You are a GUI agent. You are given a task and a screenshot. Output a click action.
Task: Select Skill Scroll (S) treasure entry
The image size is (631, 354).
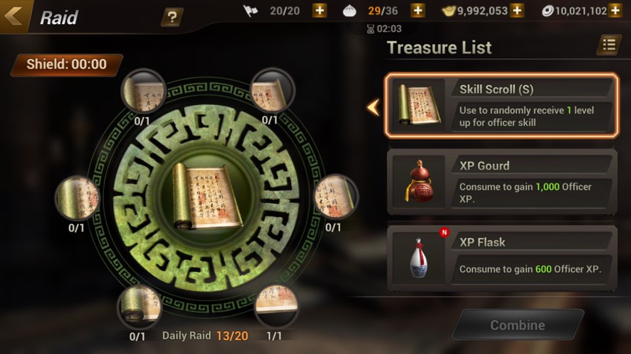502,105
